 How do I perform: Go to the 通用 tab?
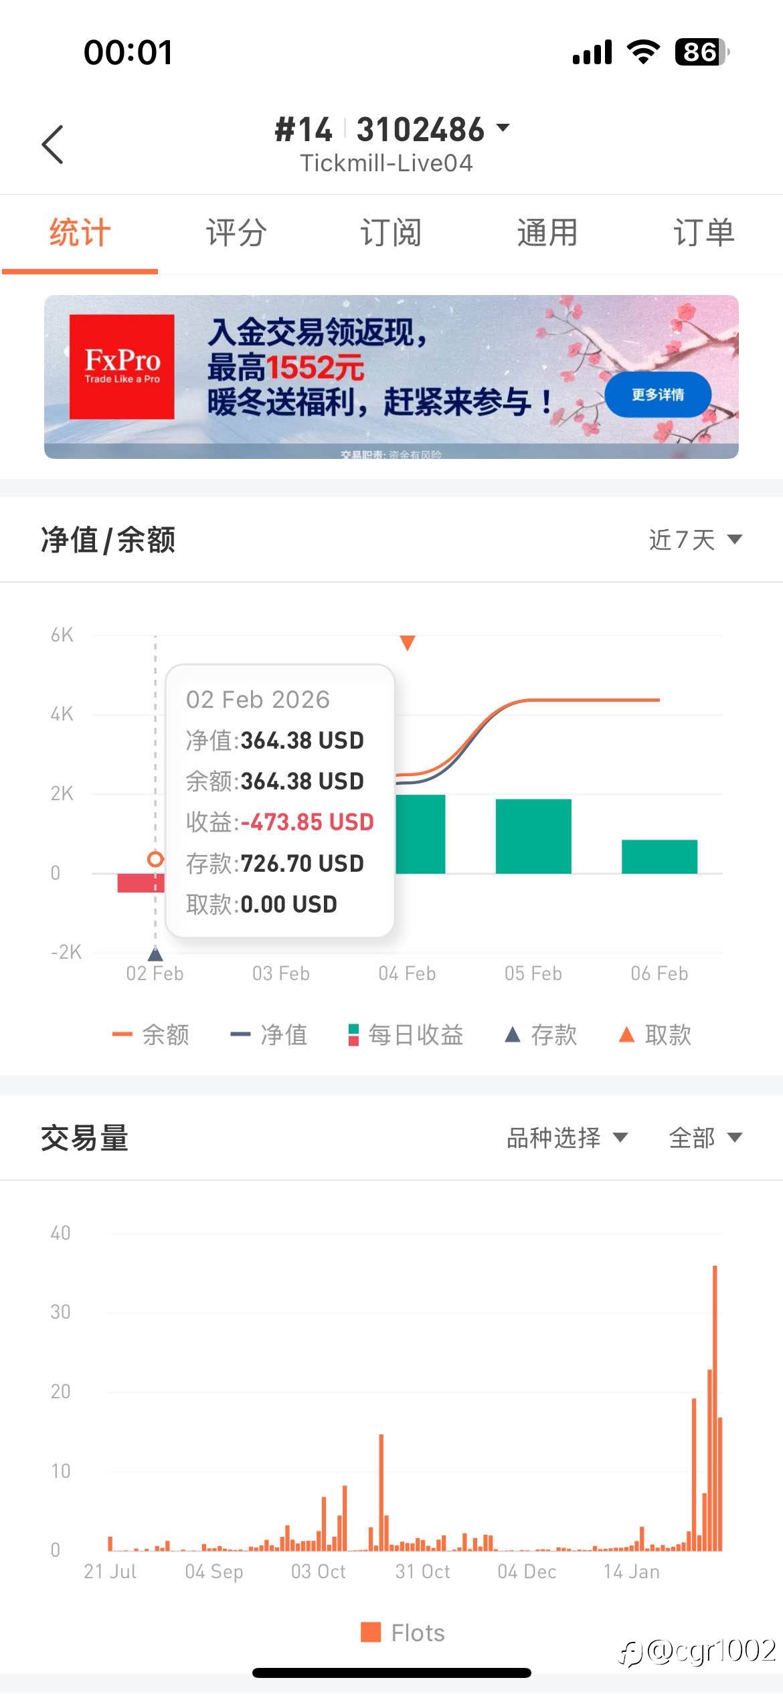(547, 233)
